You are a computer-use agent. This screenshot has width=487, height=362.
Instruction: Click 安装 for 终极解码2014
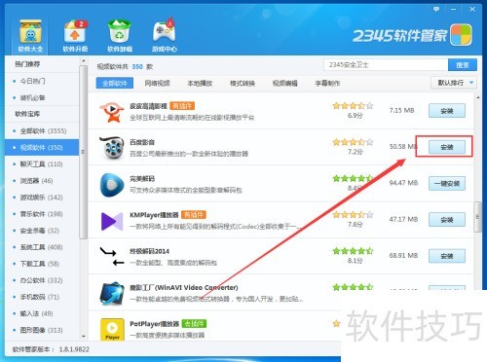[447, 256]
